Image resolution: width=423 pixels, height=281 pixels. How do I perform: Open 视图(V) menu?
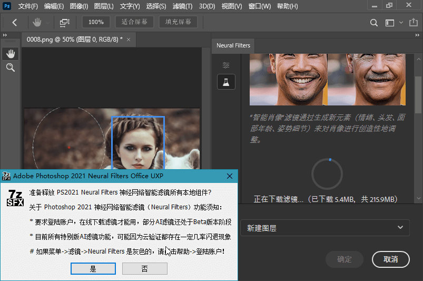pyautogui.click(x=232, y=6)
